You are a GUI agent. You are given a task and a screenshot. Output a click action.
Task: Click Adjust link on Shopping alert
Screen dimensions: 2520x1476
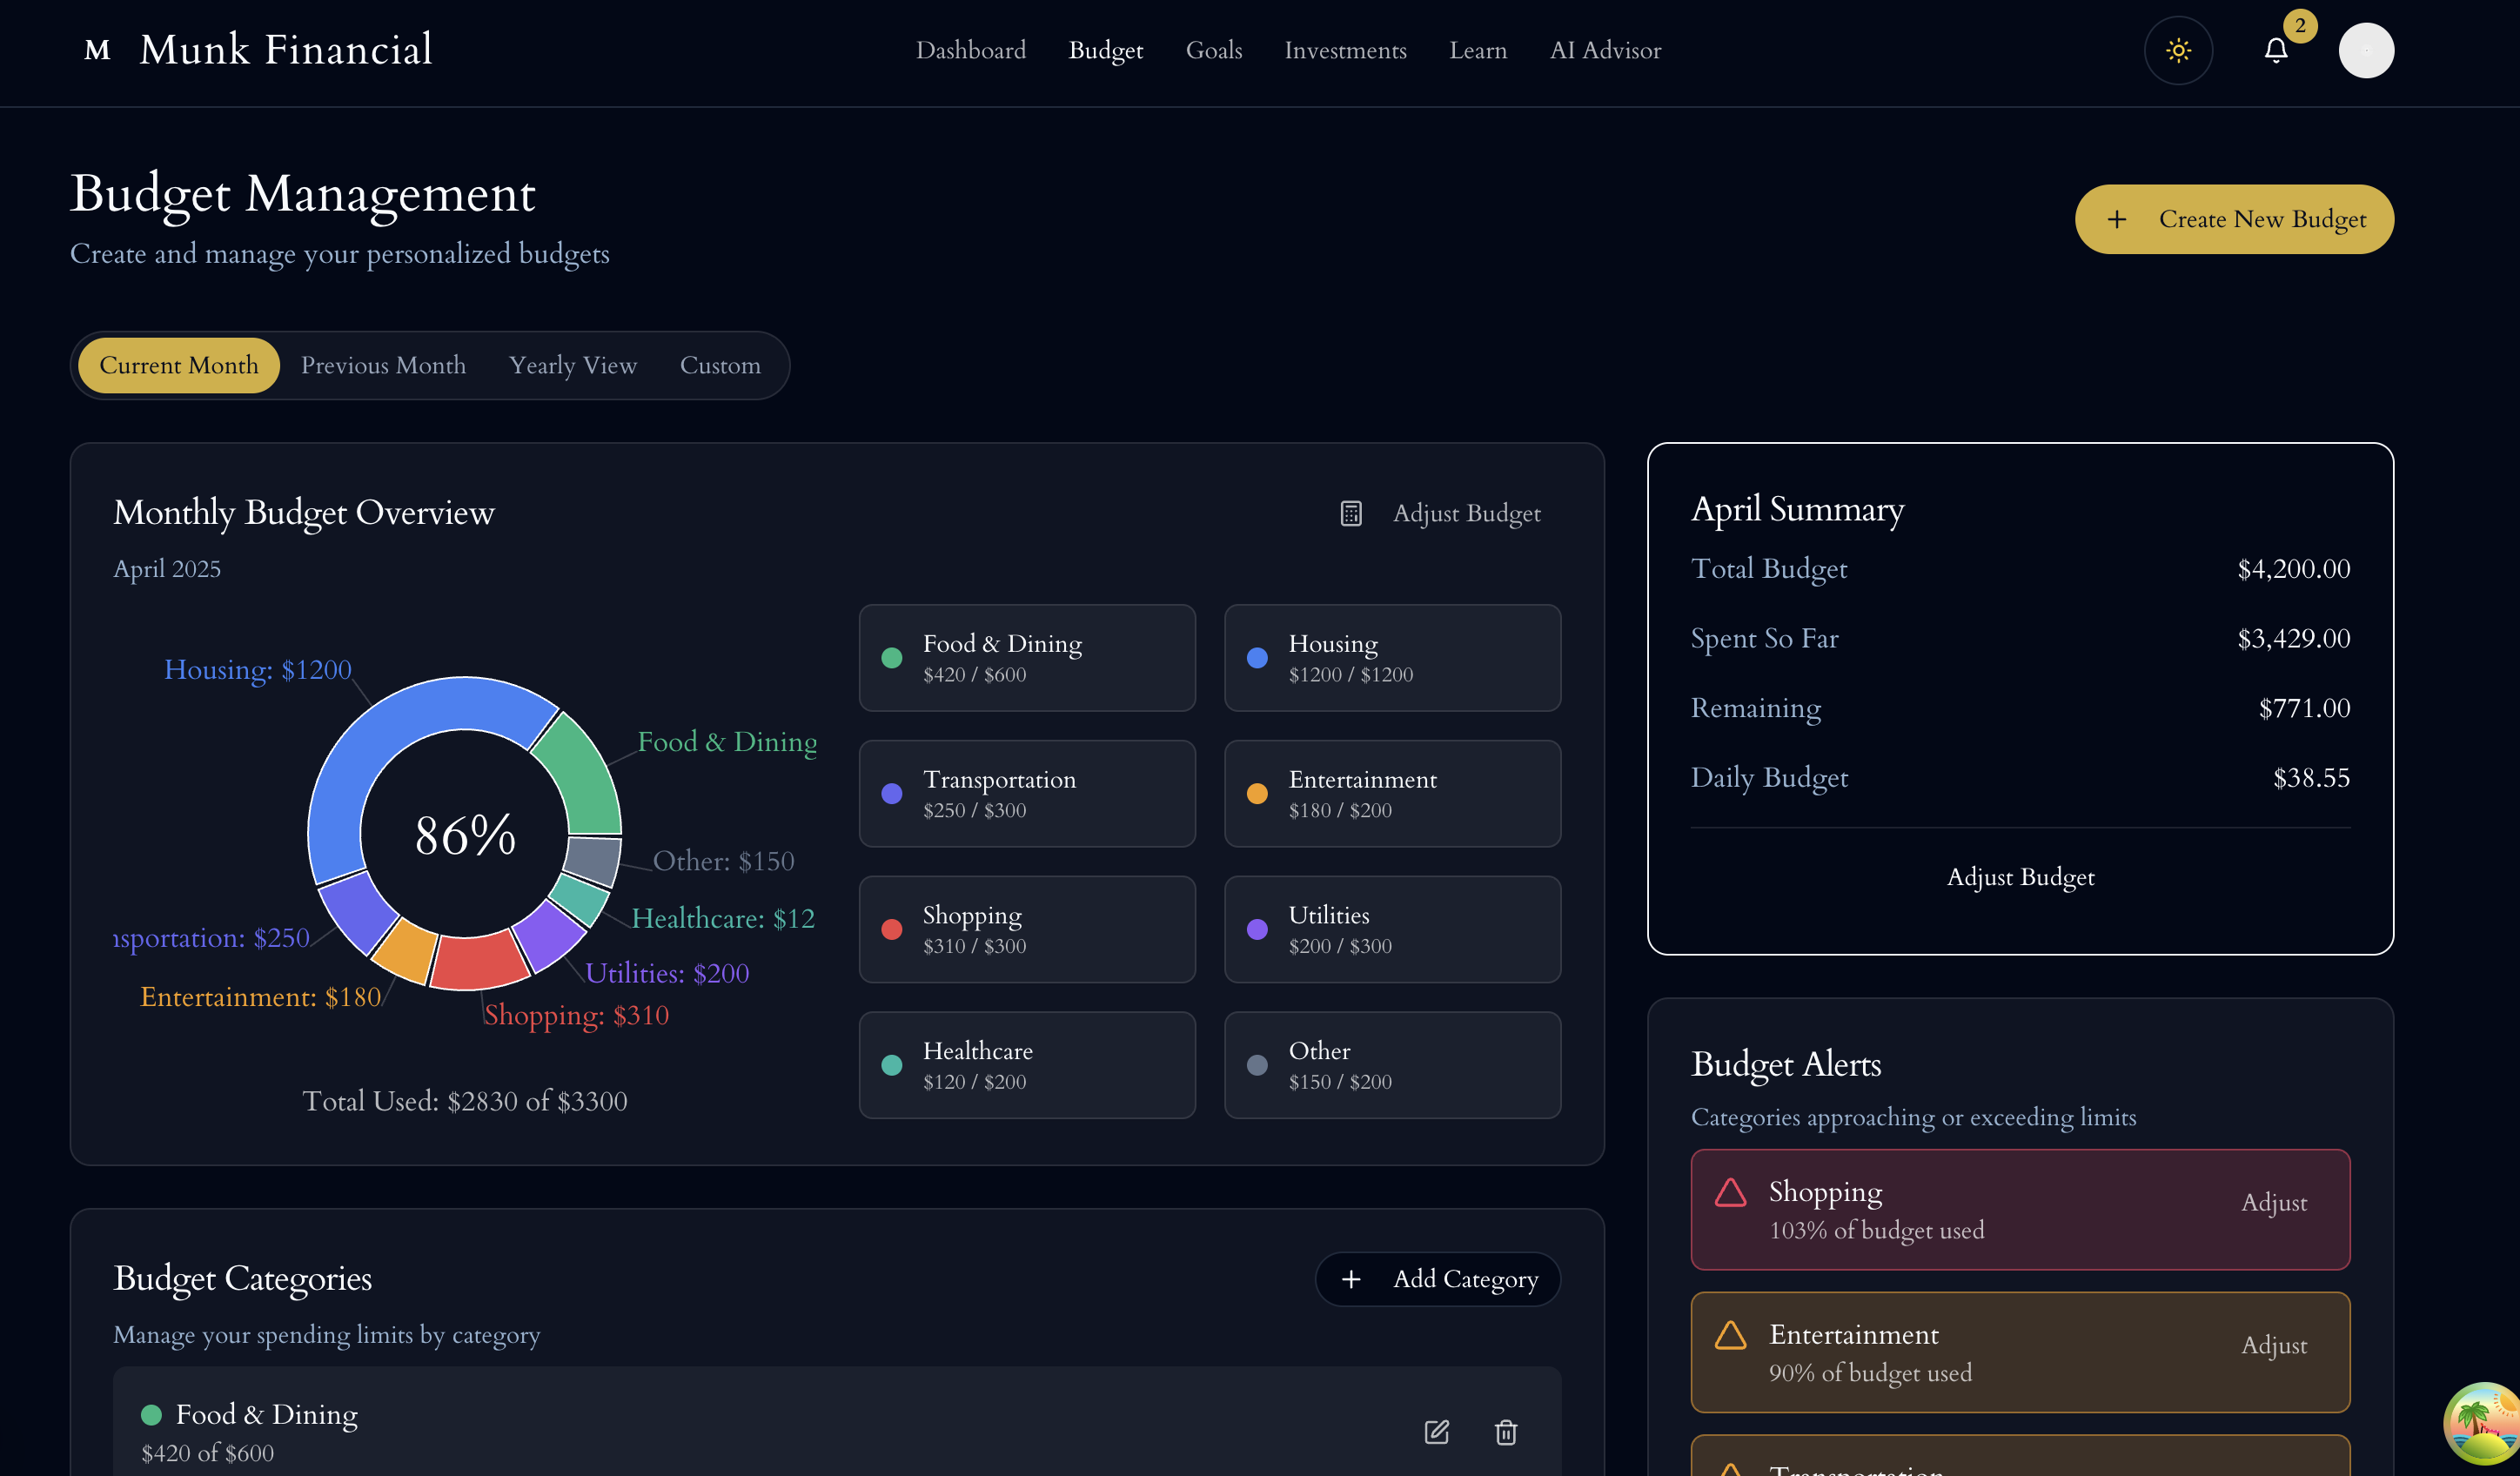pos(2274,1202)
